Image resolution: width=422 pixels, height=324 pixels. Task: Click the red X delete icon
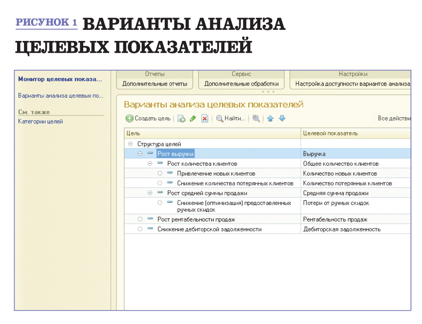click(205, 119)
